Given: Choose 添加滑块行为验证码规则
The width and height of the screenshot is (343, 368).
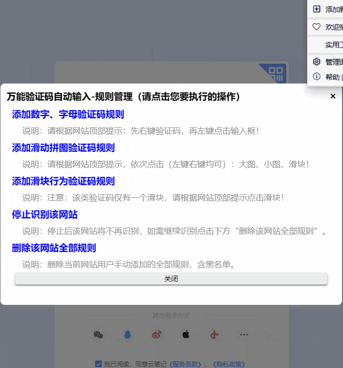Looking at the screenshot, I should tap(63, 181).
